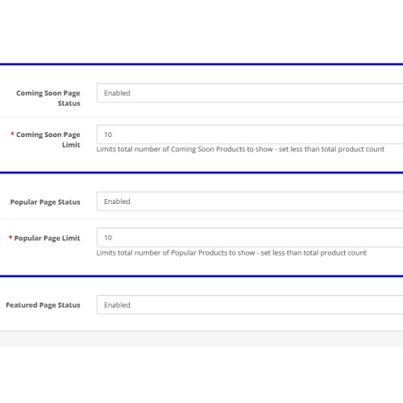Click the Enabled value in Featured Page Status
Screen dimensions: 403x403
click(117, 305)
